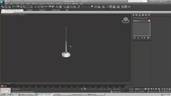Click the Auto Key button
Screen dimensions: 171x96
pyautogui.click(x=131, y=89)
